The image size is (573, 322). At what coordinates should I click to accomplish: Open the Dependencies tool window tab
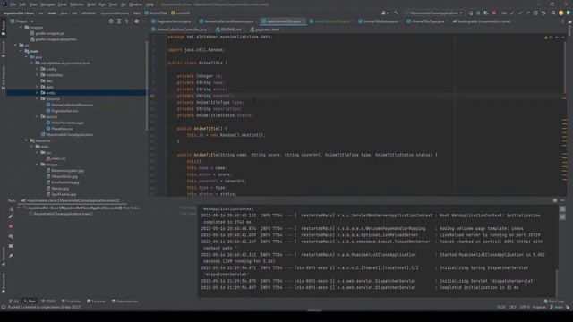(125, 301)
